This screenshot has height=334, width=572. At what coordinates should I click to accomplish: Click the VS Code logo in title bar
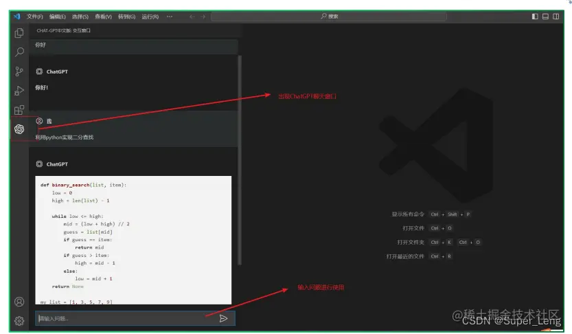(17, 16)
